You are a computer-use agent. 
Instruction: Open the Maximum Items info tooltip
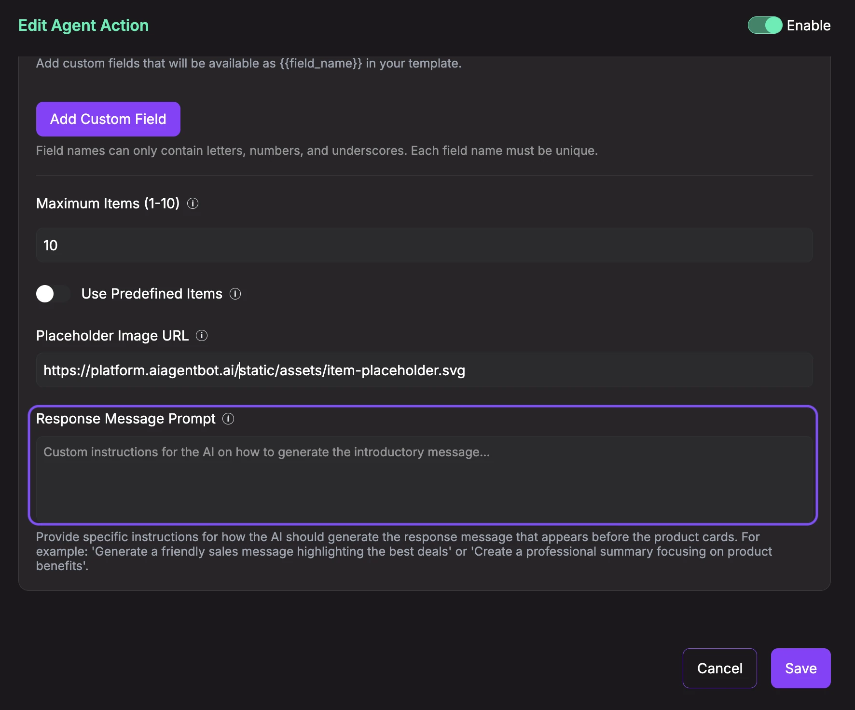tap(193, 204)
